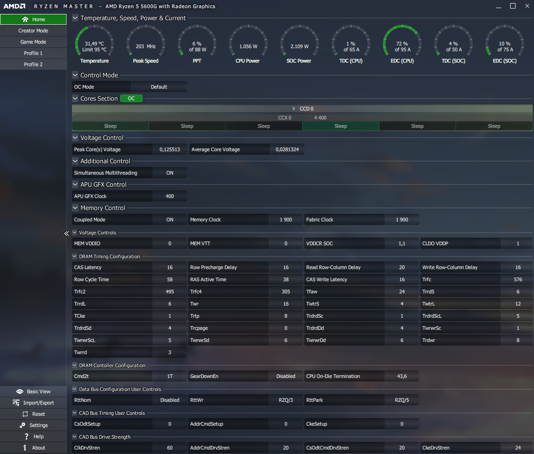Expand the CCD 0 chevron

294,108
